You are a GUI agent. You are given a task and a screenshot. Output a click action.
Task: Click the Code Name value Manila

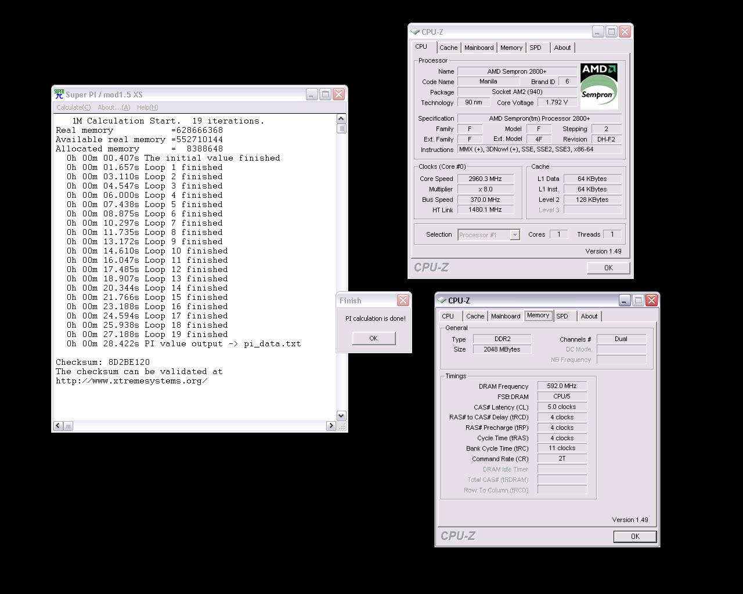click(488, 81)
